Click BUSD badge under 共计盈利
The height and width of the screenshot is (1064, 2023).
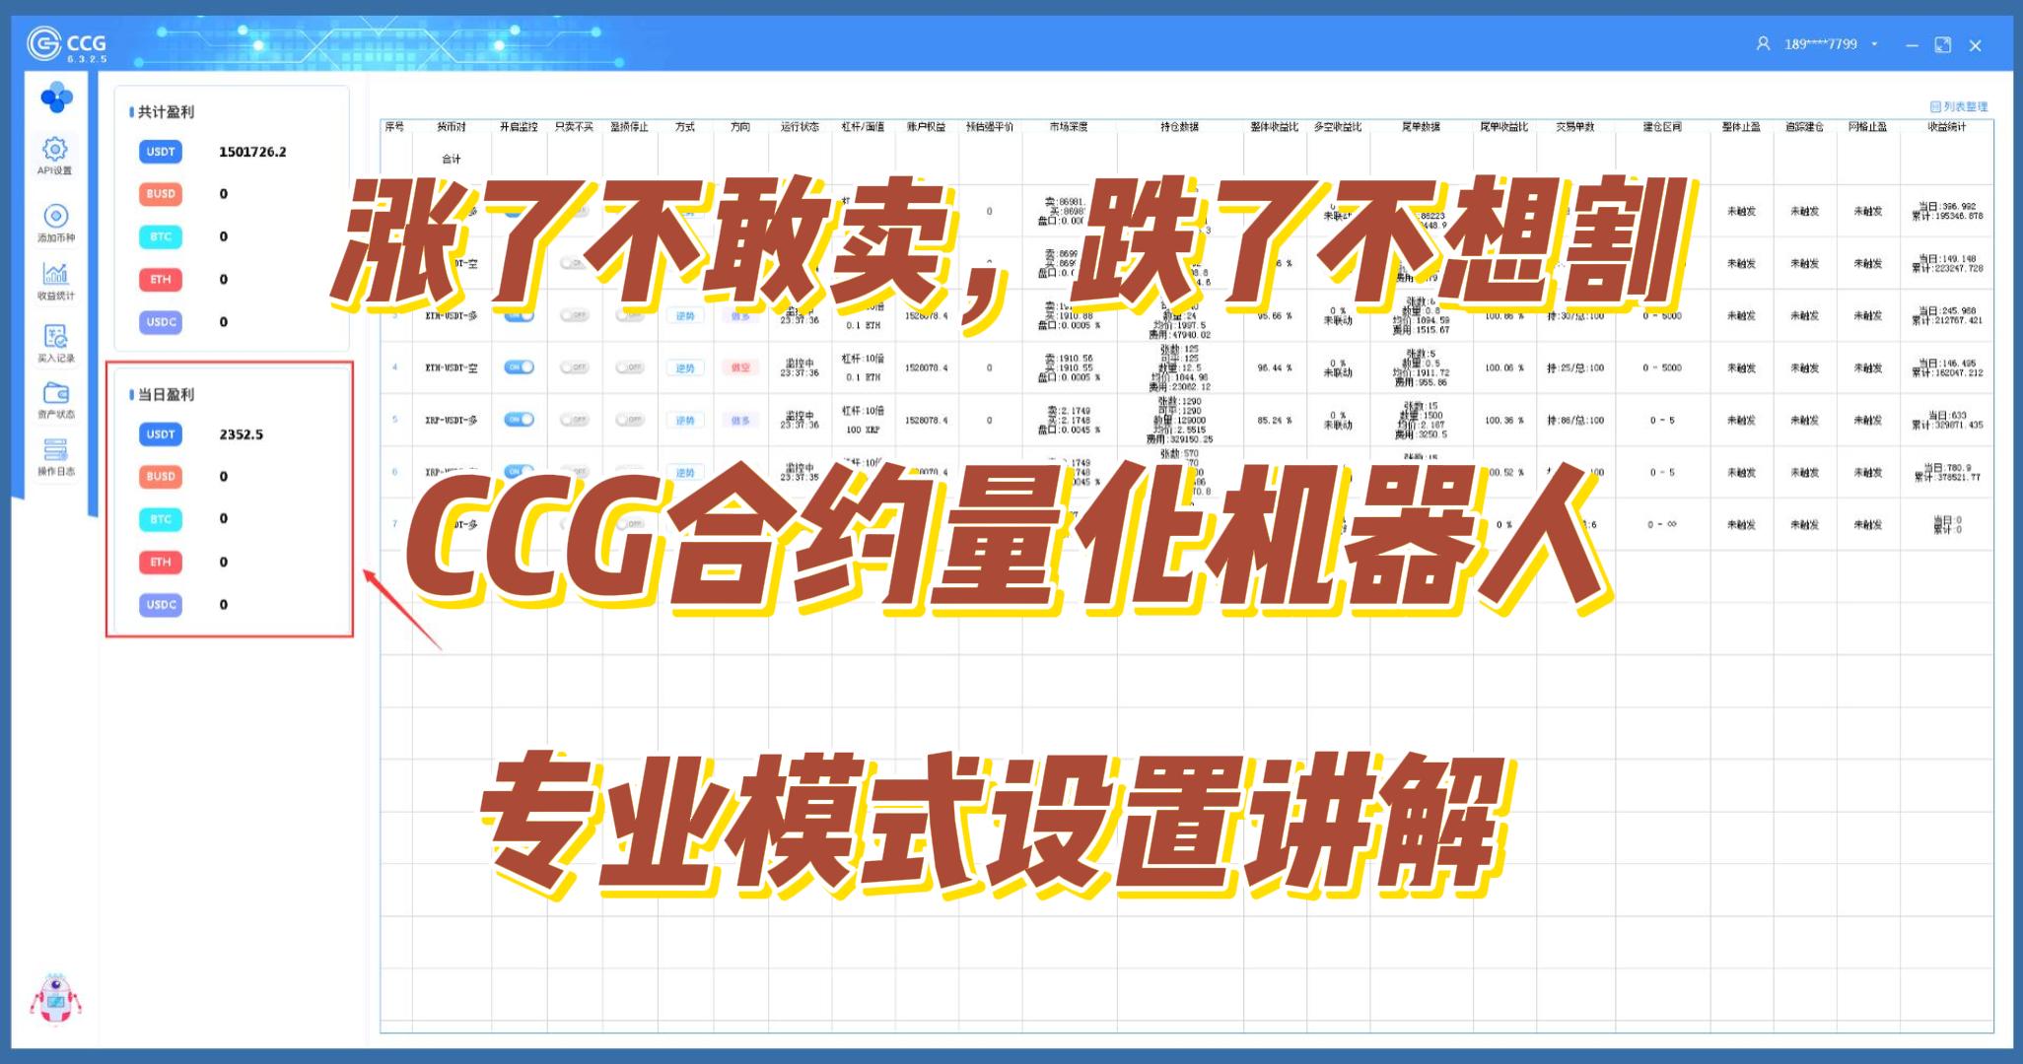coord(161,194)
